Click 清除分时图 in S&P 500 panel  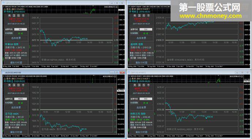point(16,63)
